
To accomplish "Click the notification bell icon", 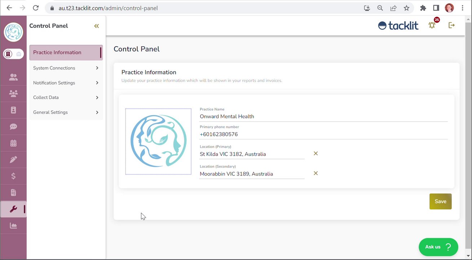I will (x=432, y=25).
